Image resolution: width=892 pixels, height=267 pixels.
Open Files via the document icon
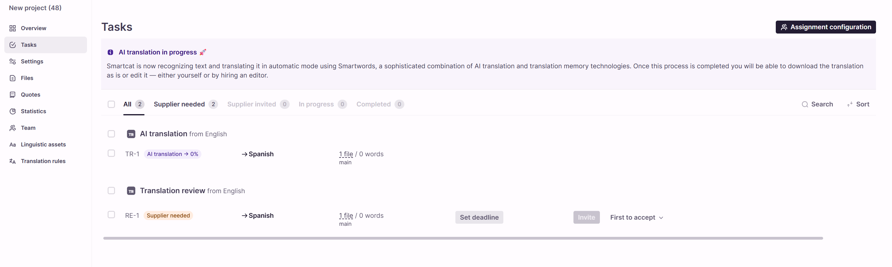[x=13, y=78]
